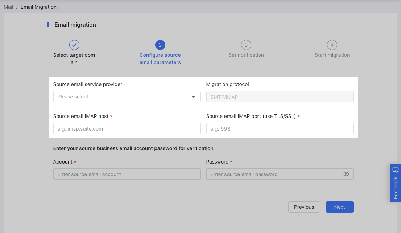Click the Configure source email parameters step label
This screenshot has width=401, height=233.
click(x=160, y=59)
